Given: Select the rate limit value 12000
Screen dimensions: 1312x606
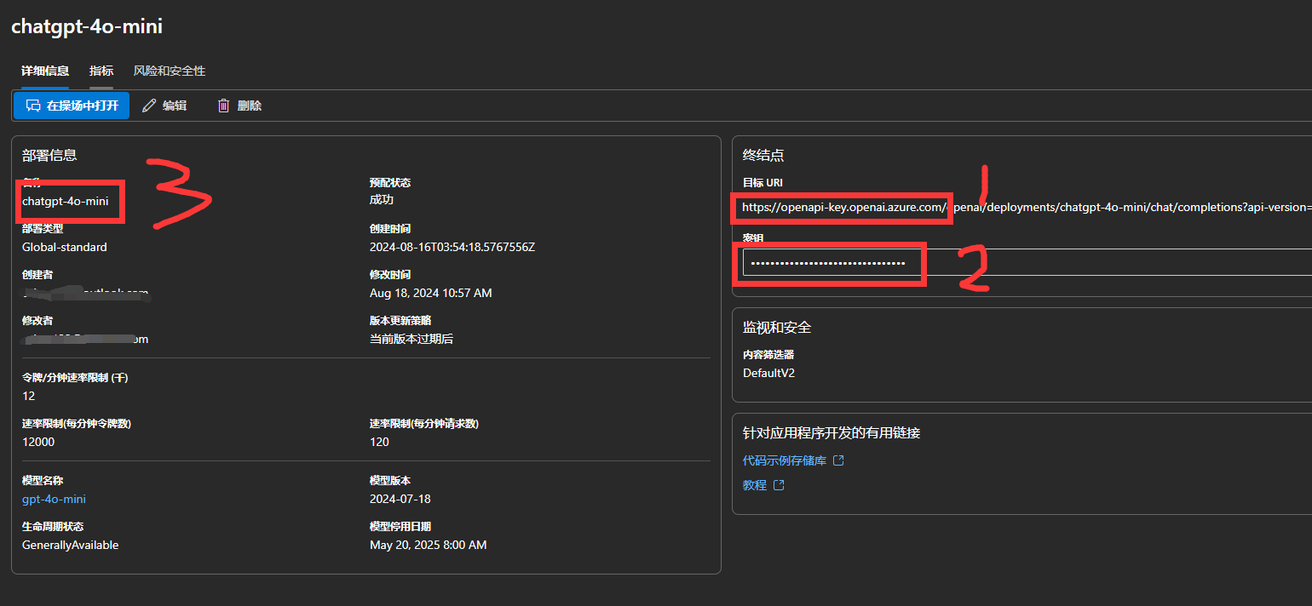Looking at the screenshot, I should 38,442.
